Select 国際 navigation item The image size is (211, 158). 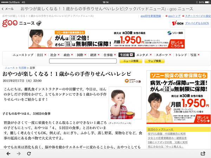(80, 55)
